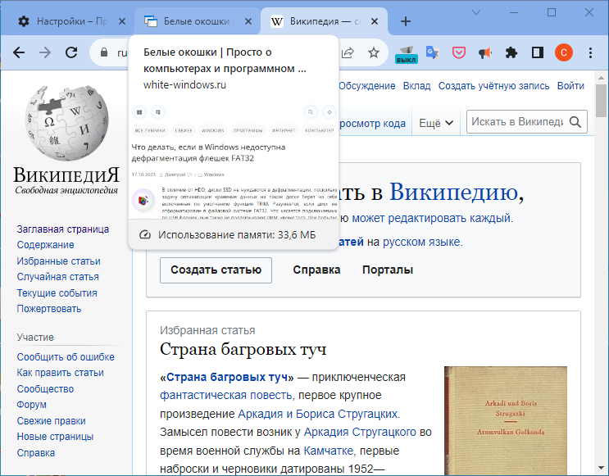The image size is (609, 476).
Task: Open 'Свежие правки' link
Action: [x=51, y=421]
